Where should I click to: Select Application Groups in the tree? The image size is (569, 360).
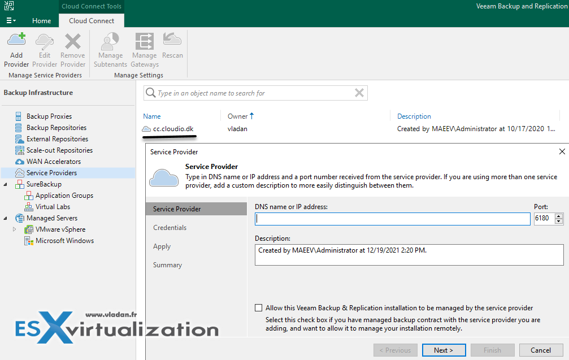(x=64, y=196)
